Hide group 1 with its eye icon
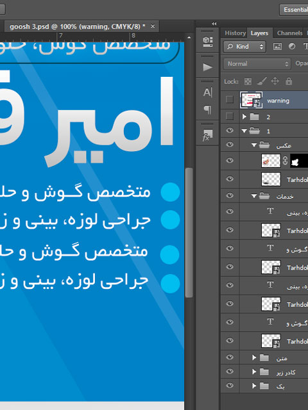This screenshot has height=410, width=308. coord(230,130)
